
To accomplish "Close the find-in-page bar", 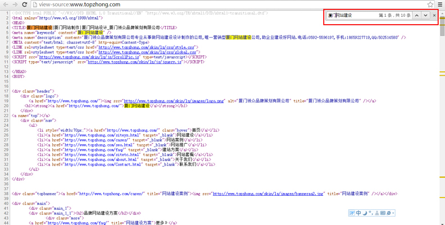I will pyautogui.click(x=434, y=15).
